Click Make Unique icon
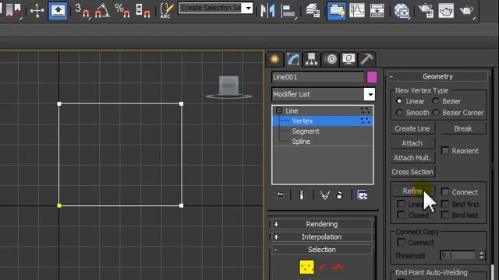This screenshot has height=280, width=499. [x=324, y=195]
